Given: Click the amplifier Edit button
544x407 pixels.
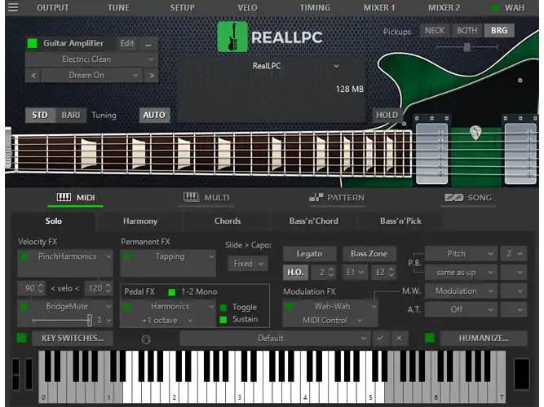Looking at the screenshot, I should [127, 43].
